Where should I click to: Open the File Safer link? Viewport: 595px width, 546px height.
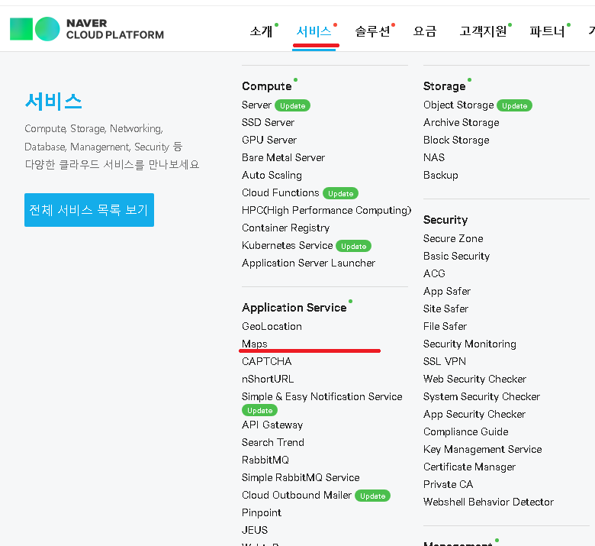[445, 326]
